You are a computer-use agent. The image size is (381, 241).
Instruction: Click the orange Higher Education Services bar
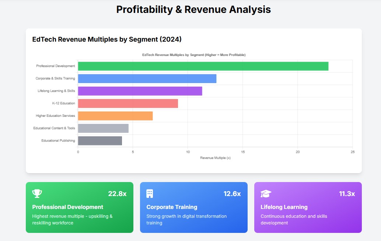[115, 116]
